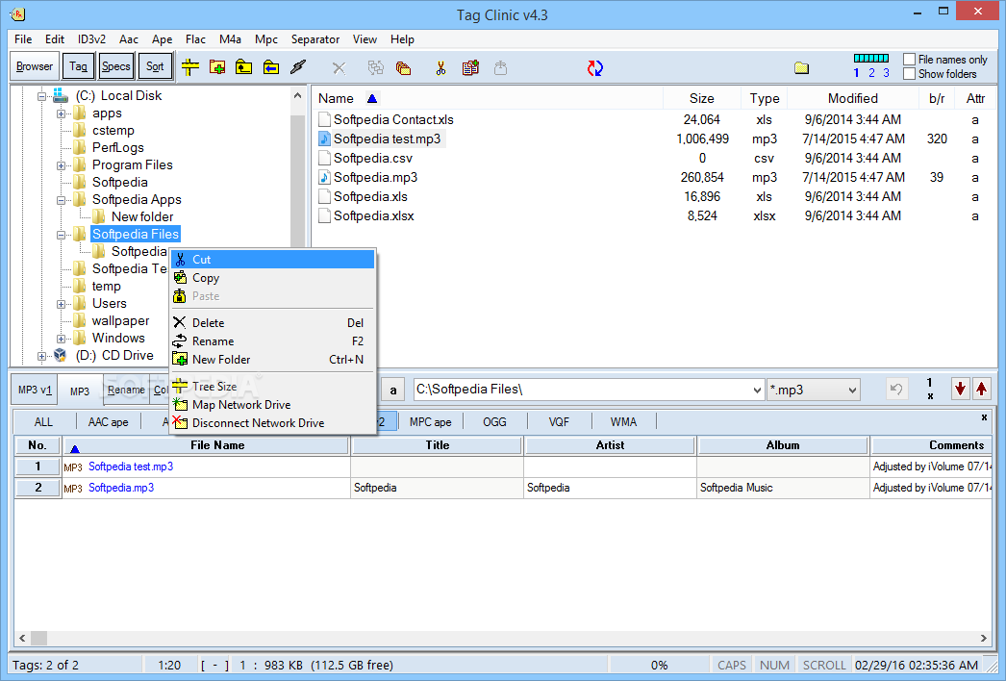Click the yellow folder icon near column numbers
This screenshot has height=681, width=1006.
click(x=801, y=68)
